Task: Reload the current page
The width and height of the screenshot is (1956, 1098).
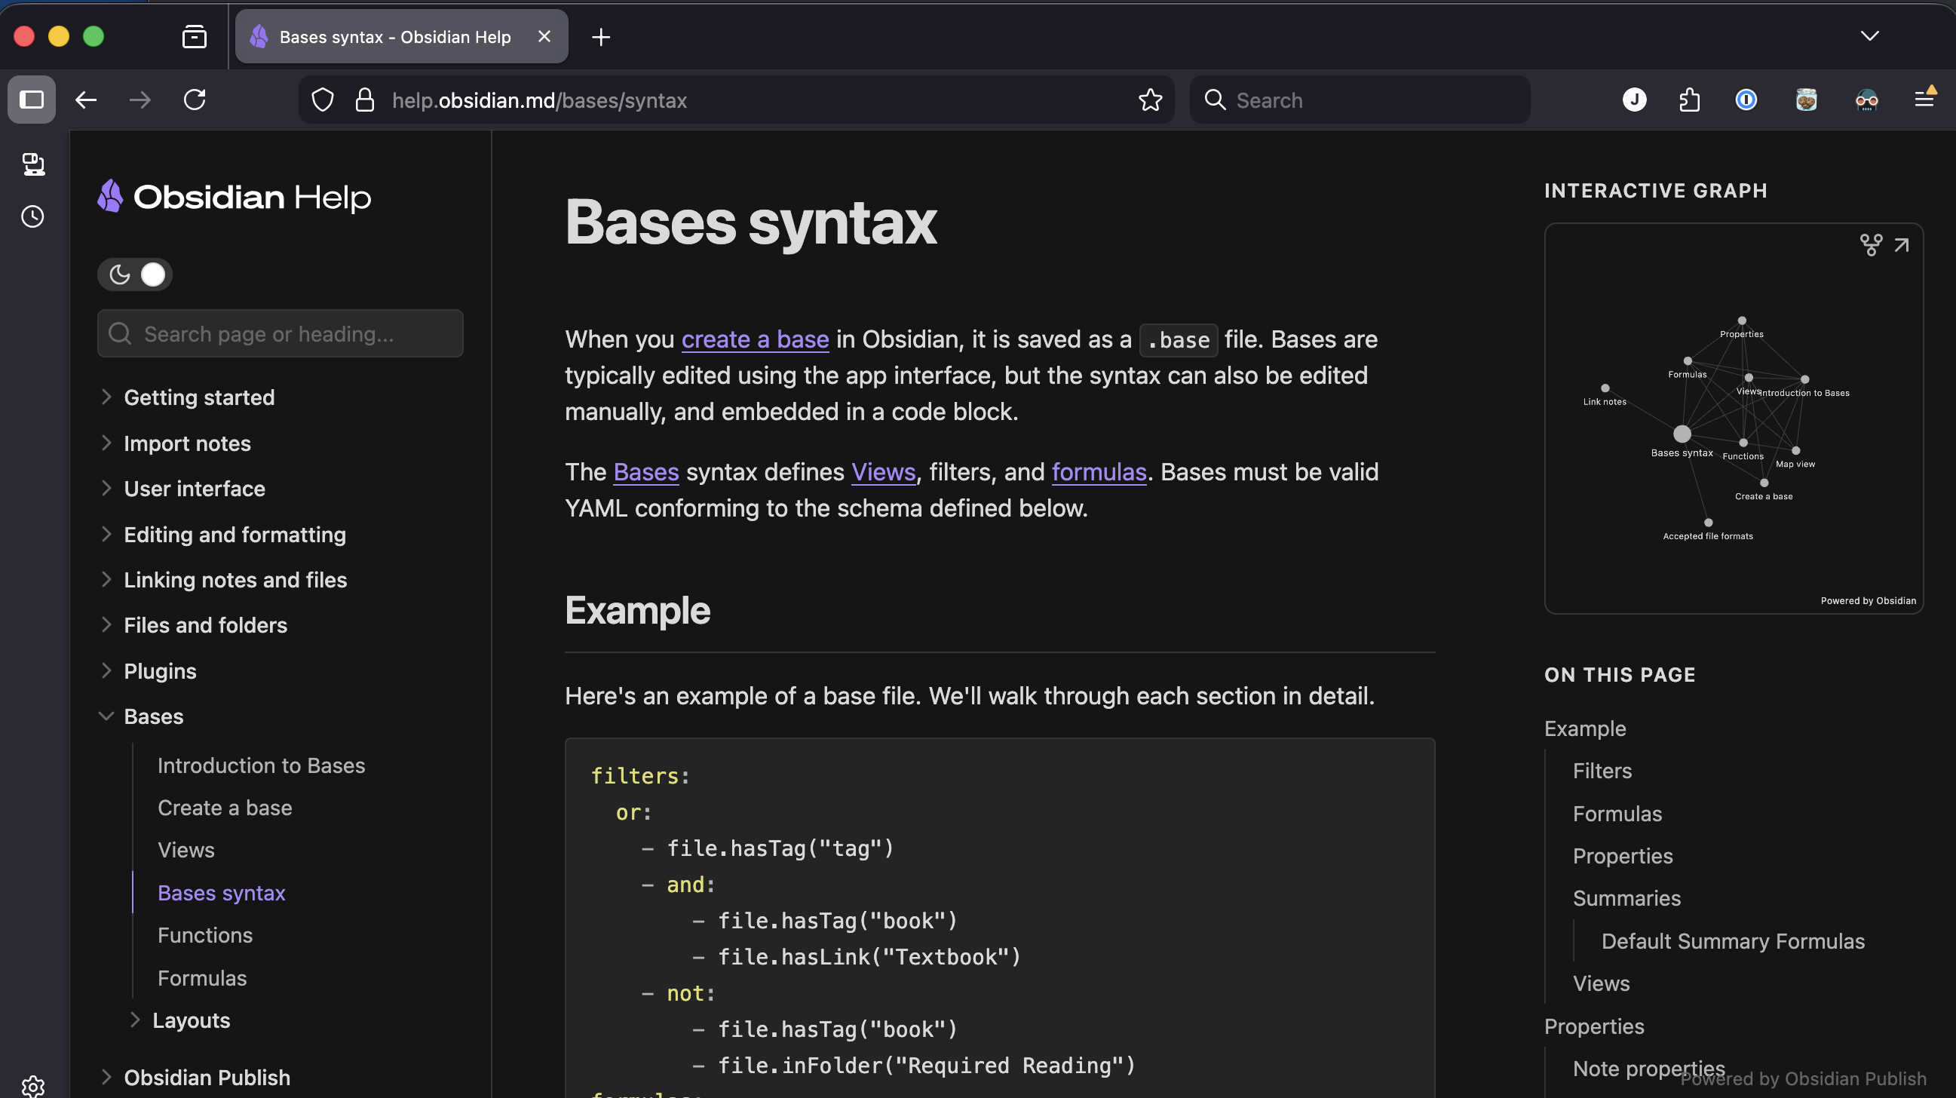Action: (195, 100)
